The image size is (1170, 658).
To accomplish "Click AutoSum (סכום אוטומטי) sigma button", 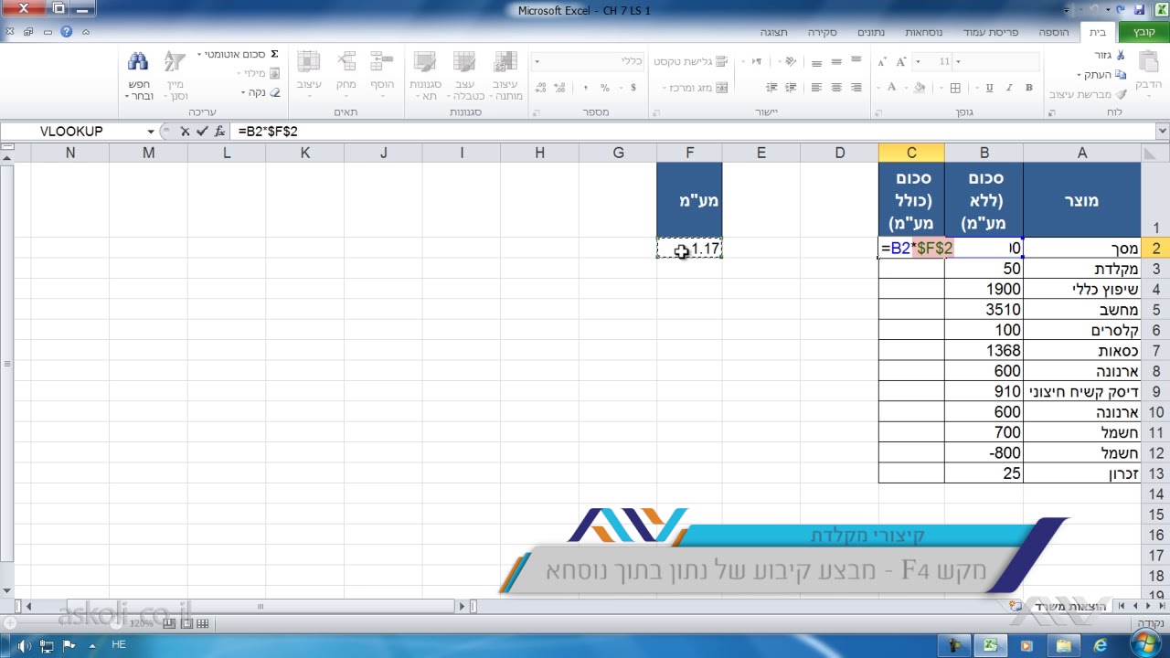I will click(239, 55).
